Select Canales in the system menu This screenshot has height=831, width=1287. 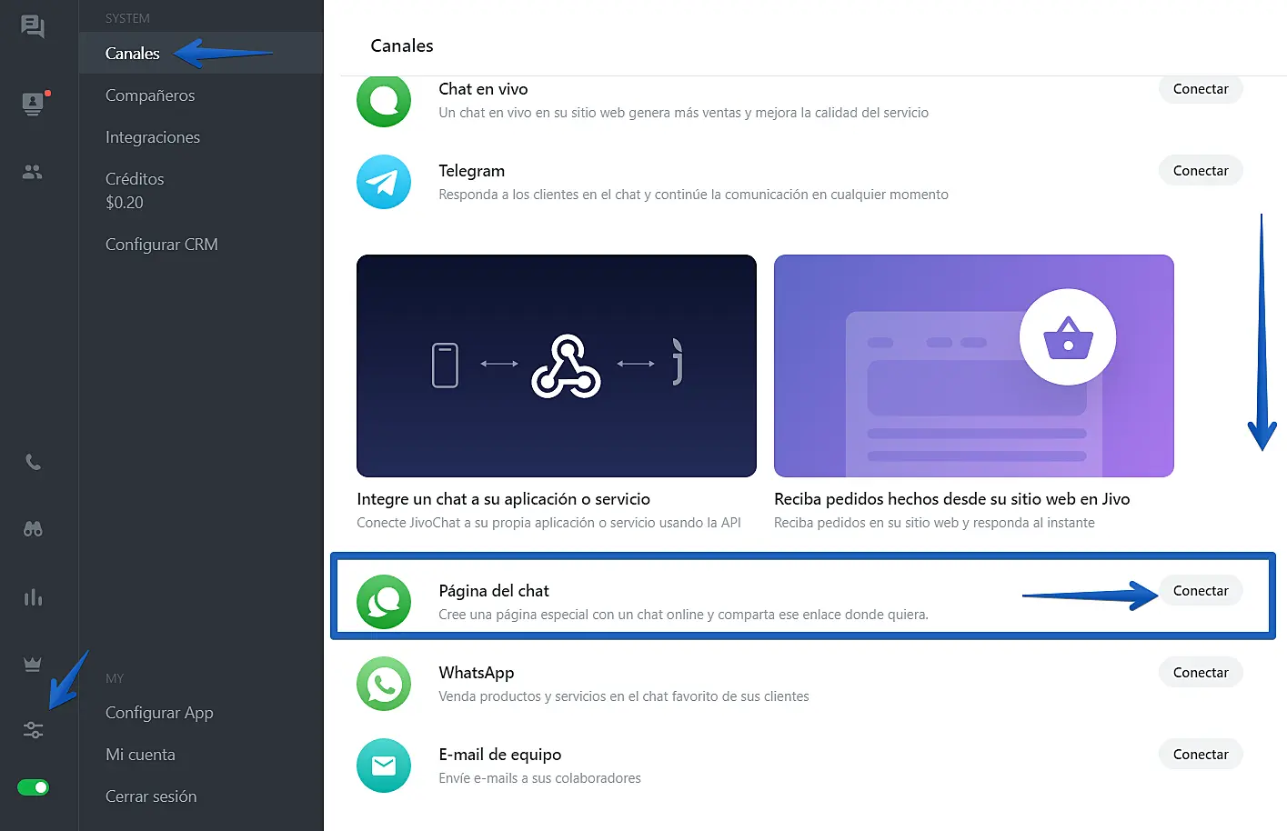pos(133,54)
